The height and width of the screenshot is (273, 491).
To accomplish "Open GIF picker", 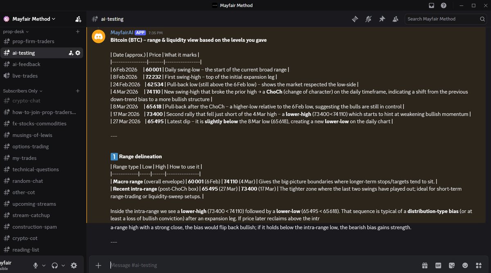I will click(438, 265).
